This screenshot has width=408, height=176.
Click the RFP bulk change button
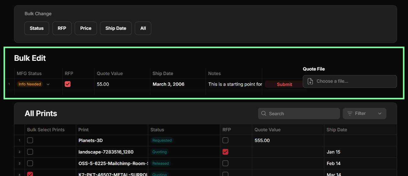tap(62, 28)
